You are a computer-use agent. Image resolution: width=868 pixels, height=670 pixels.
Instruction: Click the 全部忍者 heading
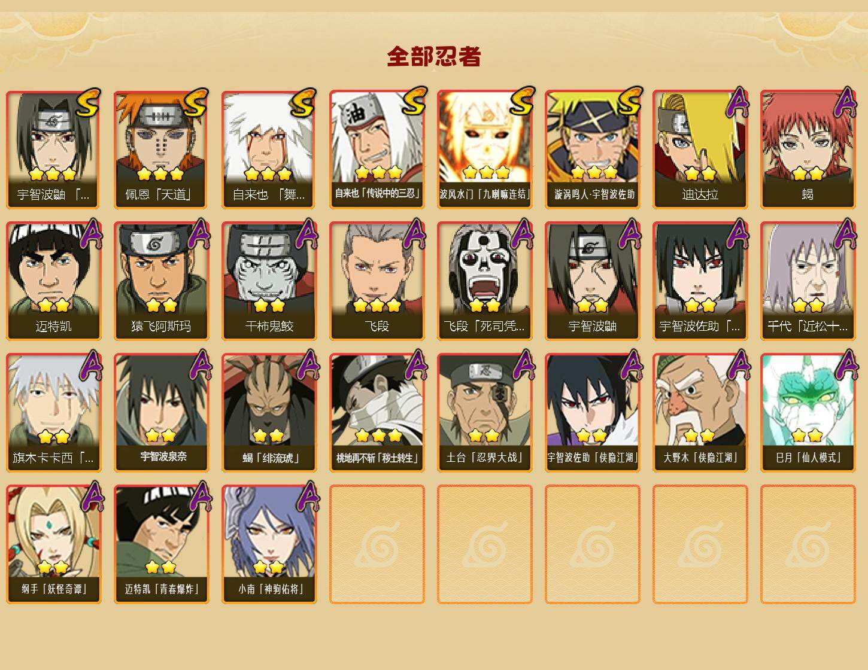[434, 57]
